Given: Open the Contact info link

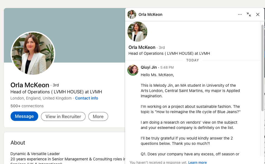Looking at the screenshot, I should click(87, 98).
